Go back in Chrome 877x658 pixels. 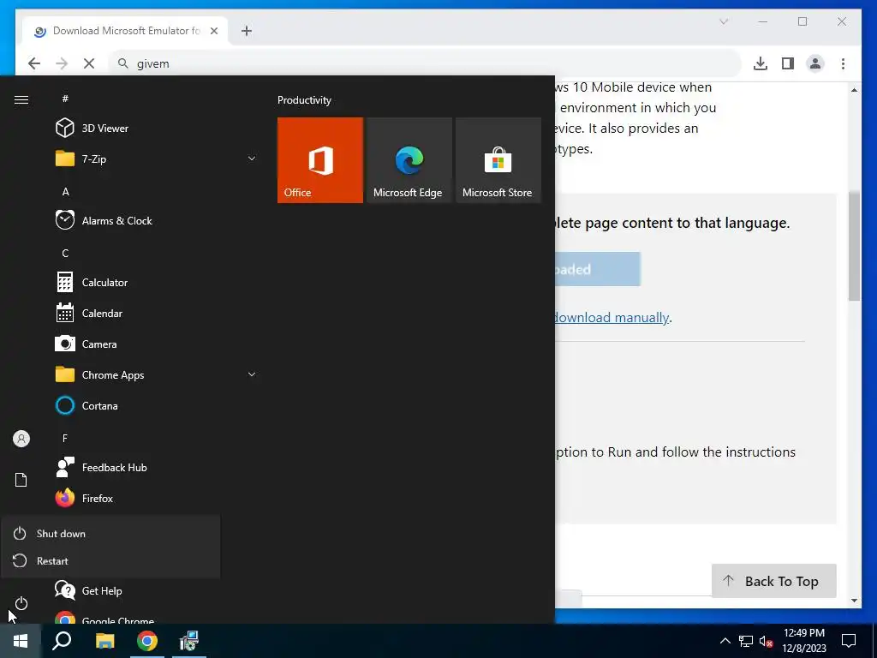click(34, 63)
